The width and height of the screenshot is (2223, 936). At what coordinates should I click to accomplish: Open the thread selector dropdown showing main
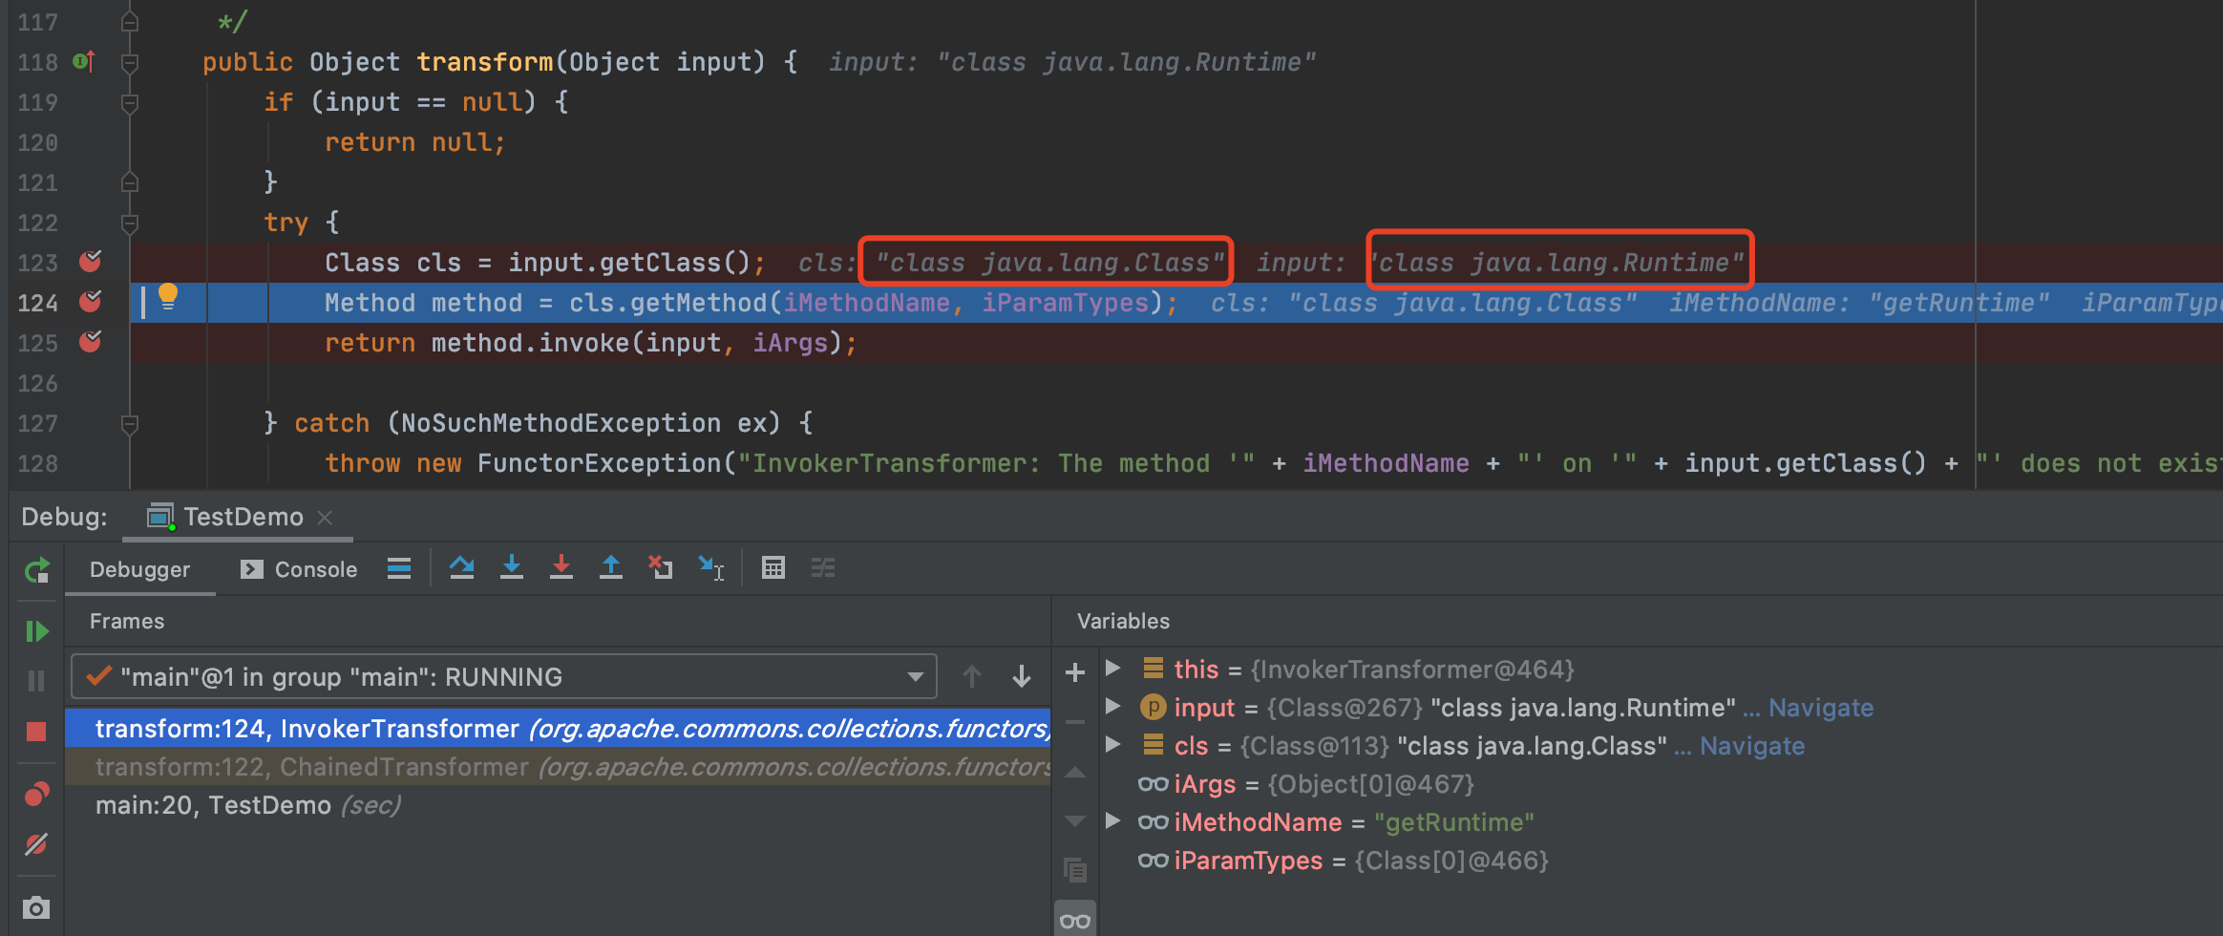tap(503, 677)
